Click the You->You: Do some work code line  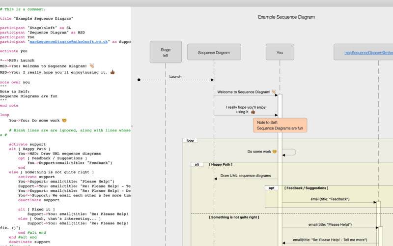coord(38,121)
